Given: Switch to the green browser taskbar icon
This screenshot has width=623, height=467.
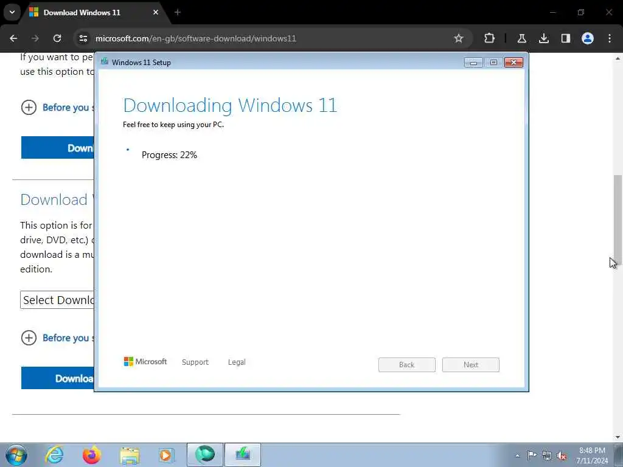Looking at the screenshot, I should 204,455.
